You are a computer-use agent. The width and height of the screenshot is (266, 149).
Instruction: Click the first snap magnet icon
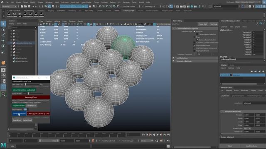pyautogui.click(x=100, y=6)
